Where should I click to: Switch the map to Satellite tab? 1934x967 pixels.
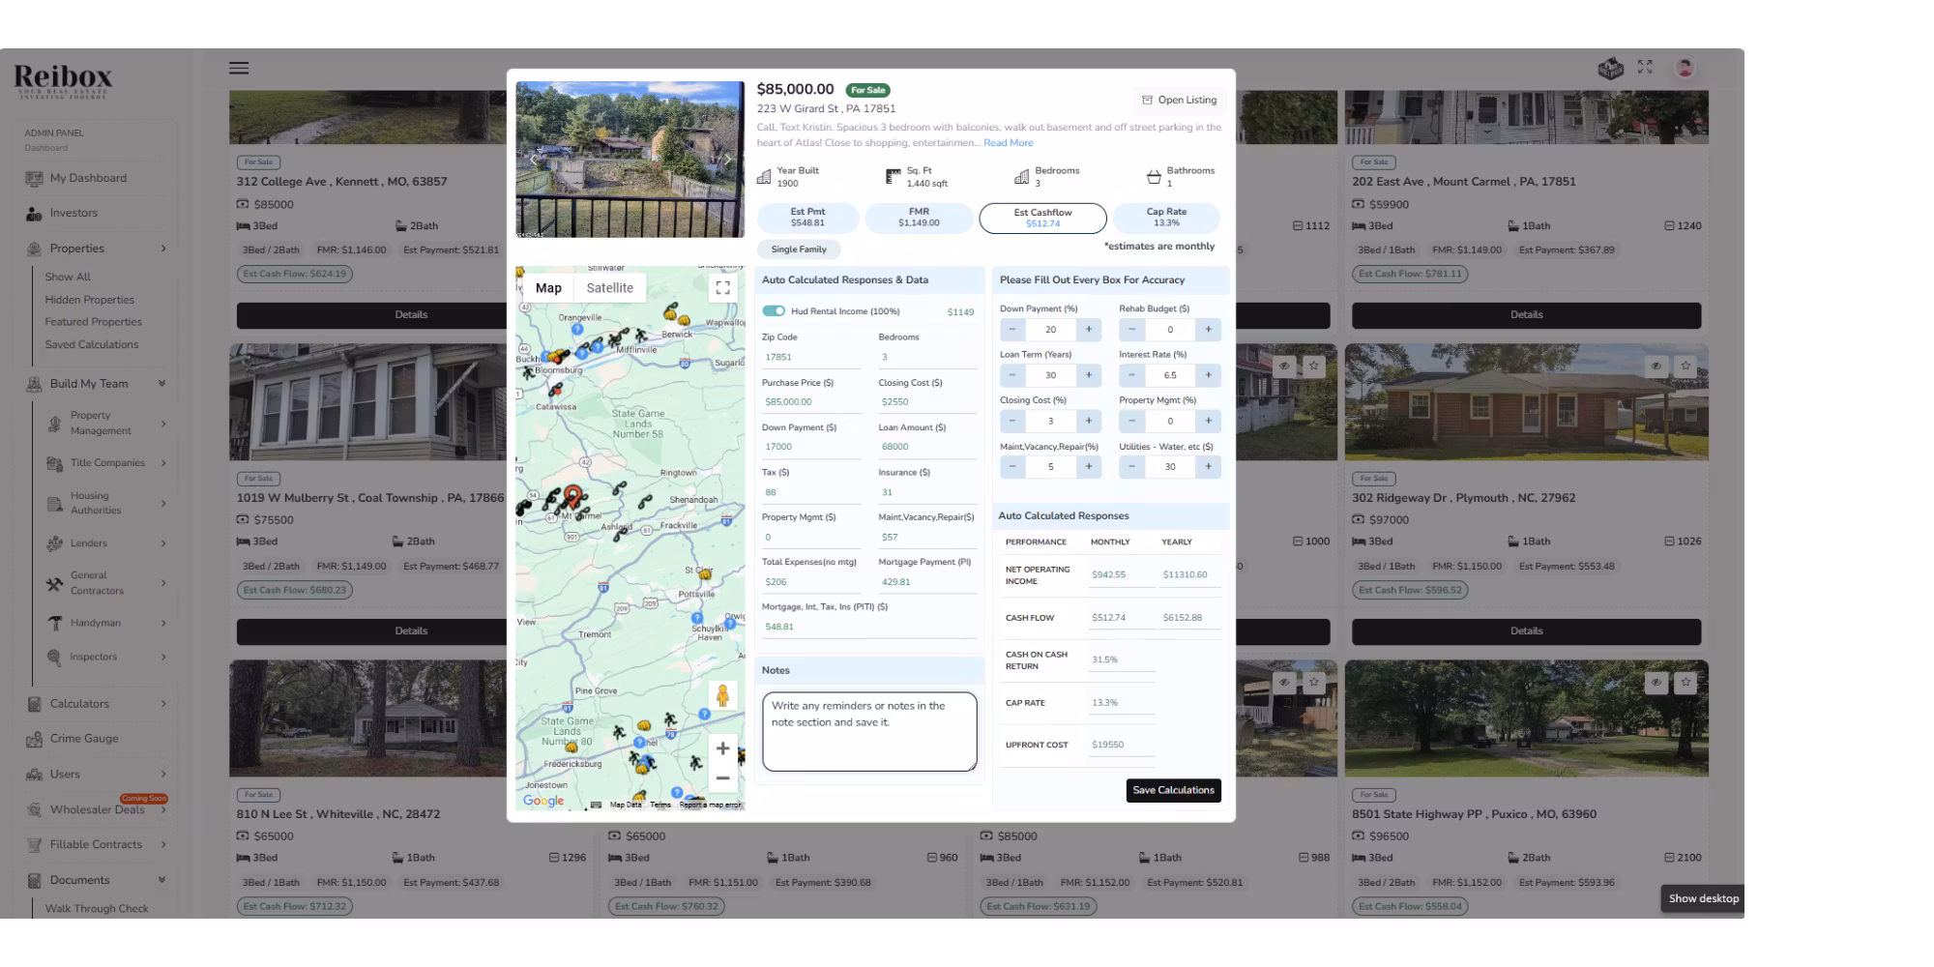[609, 288]
